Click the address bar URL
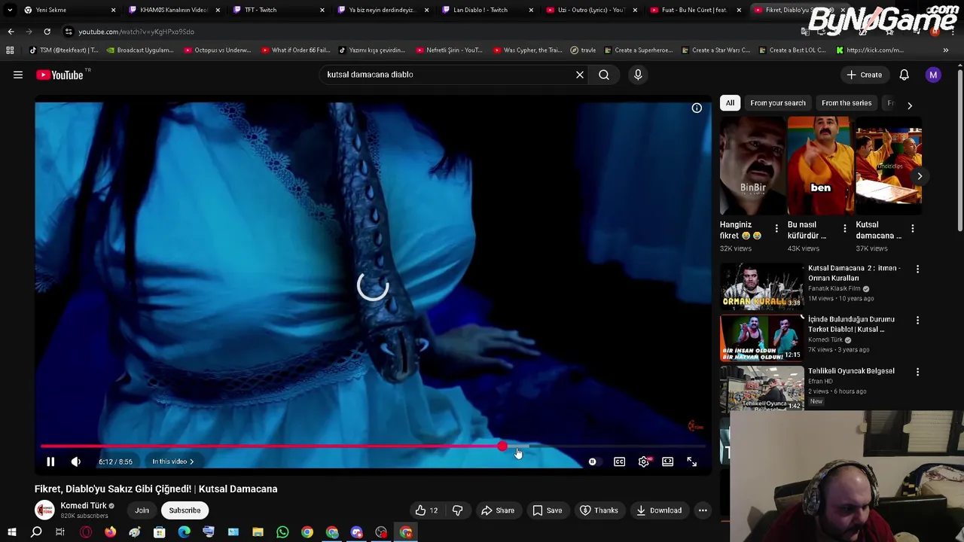The image size is (964, 542). pos(136,32)
